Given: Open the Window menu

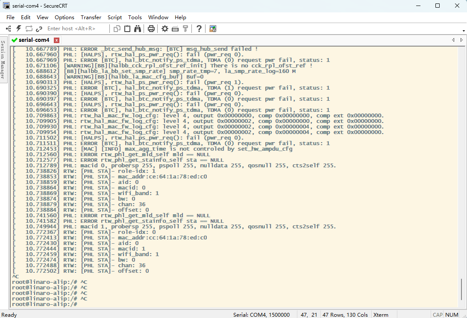Looking at the screenshot, I should [x=158, y=17].
